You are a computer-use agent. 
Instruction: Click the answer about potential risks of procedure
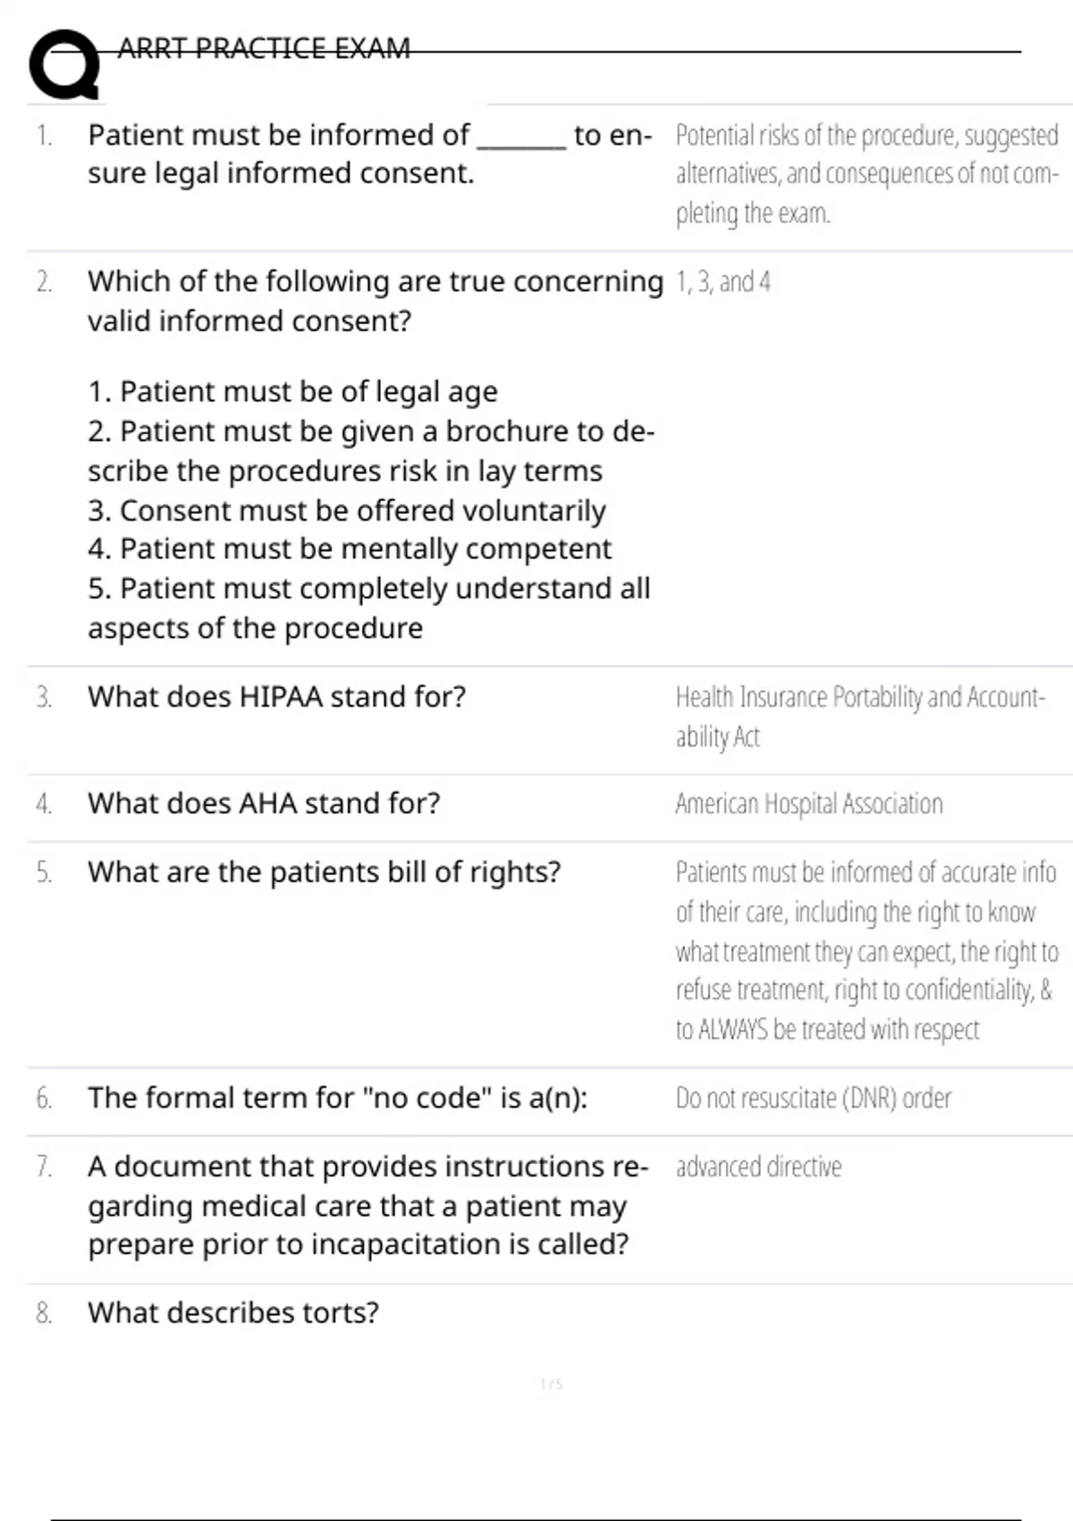[x=866, y=174]
